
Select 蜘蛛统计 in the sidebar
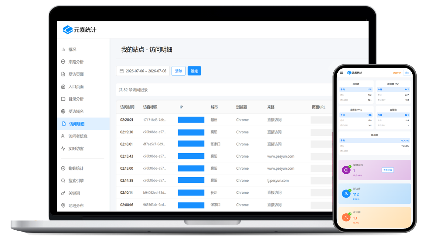click(76, 169)
